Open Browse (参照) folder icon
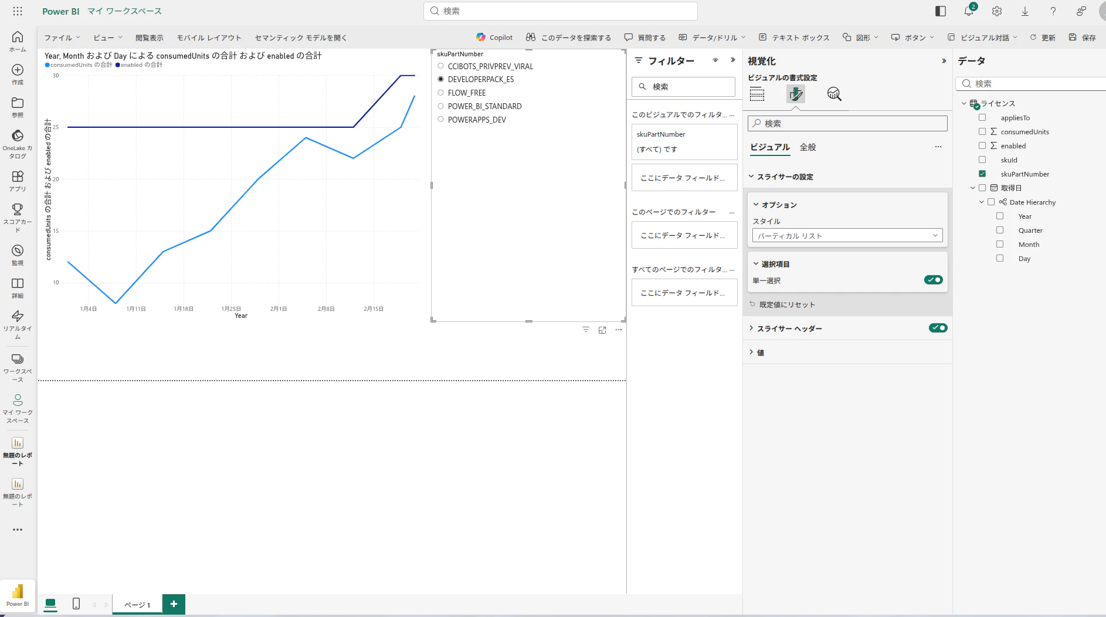This screenshot has height=617, width=1106. coord(18,107)
